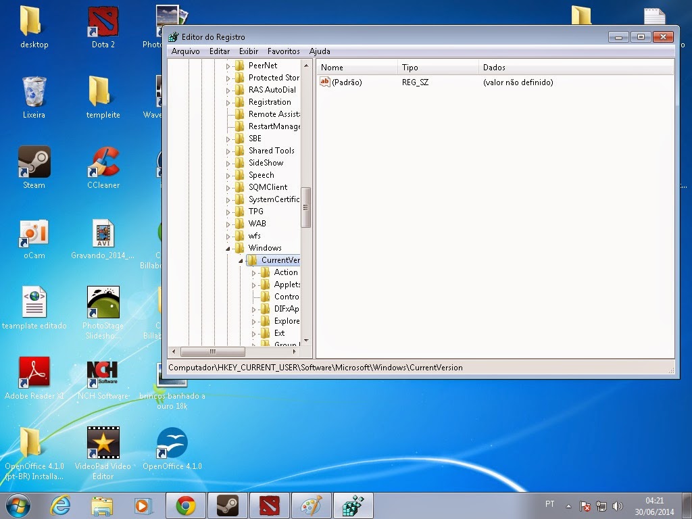Open Internet Explorer from the taskbar

pyautogui.click(x=60, y=505)
